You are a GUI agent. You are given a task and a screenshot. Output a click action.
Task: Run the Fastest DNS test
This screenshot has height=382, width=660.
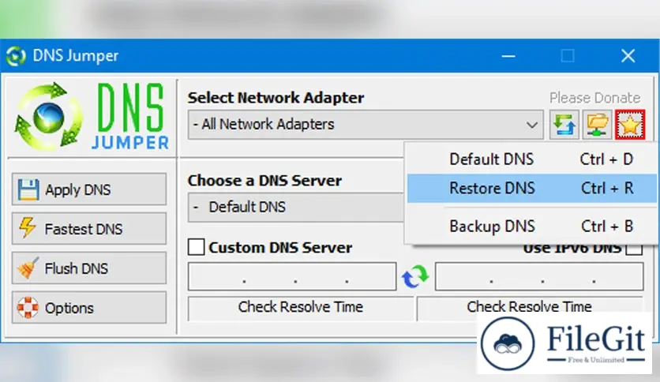[89, 228]
